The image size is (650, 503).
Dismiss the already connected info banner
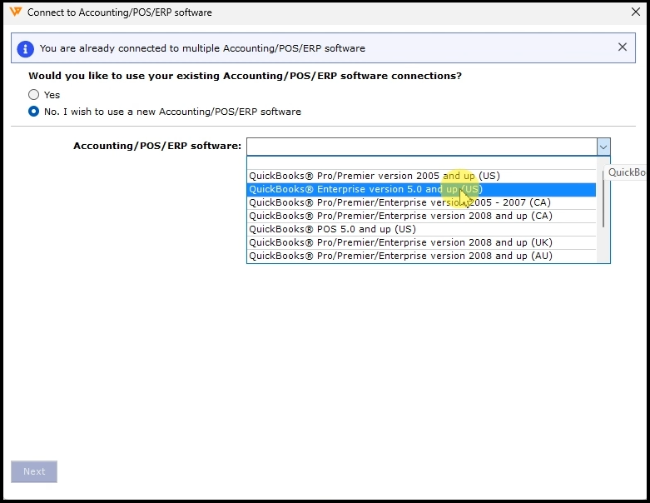(623, 47)
